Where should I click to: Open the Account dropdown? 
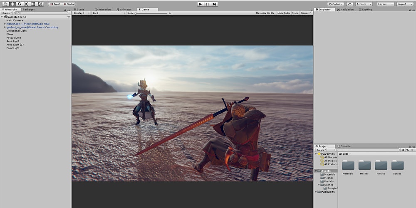364,4
